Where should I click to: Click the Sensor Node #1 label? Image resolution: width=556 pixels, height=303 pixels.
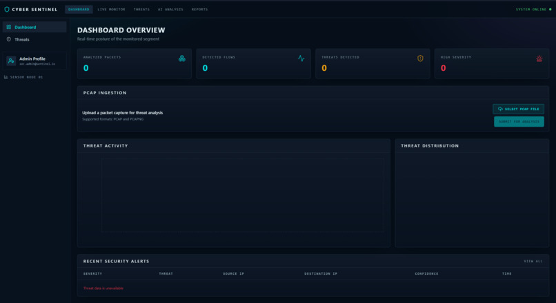[27, 77]
